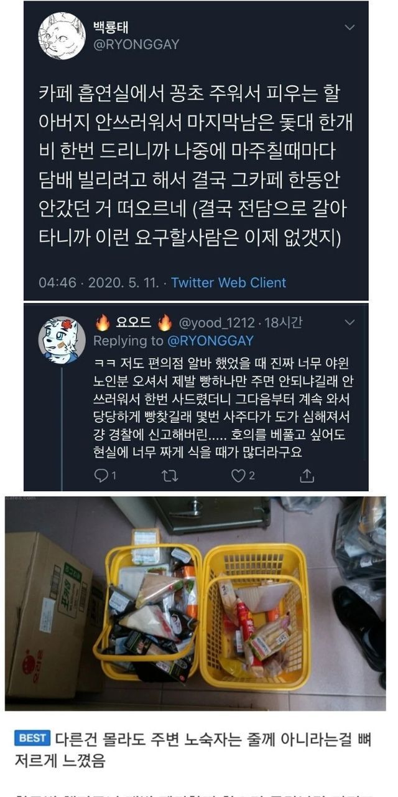This screenshot has width=398, height=797.
Task: Click the reply speech bubble icon
Action: coord(101,476)
